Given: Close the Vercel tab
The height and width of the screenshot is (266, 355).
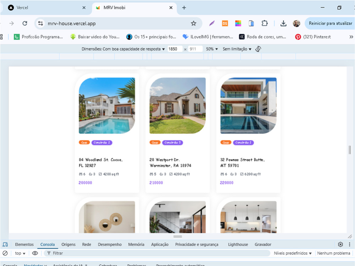Looking at the screenshot, I should [x=84, y=8].
